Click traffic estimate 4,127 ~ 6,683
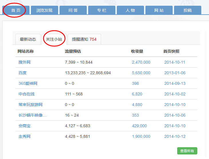Viewport: 209px width, 159px height. point(78,126)
